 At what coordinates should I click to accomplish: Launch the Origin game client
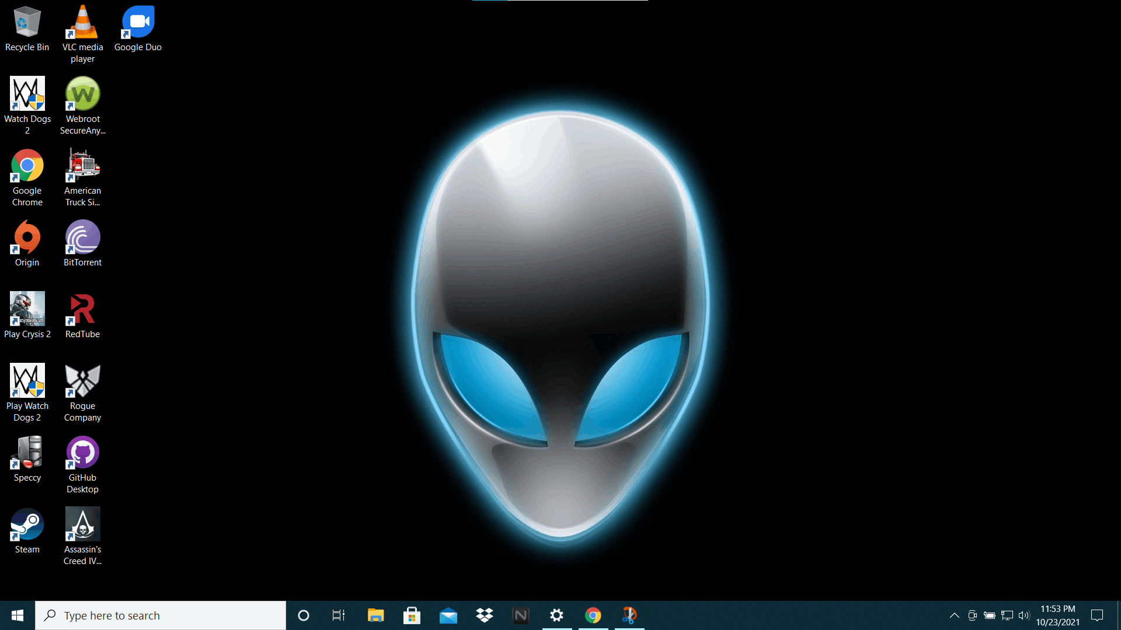point(27,237)
